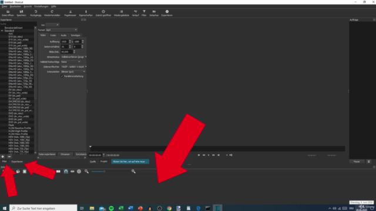Click the Streamen button
This screenshot has width=376, height=211.
point(65,154)
